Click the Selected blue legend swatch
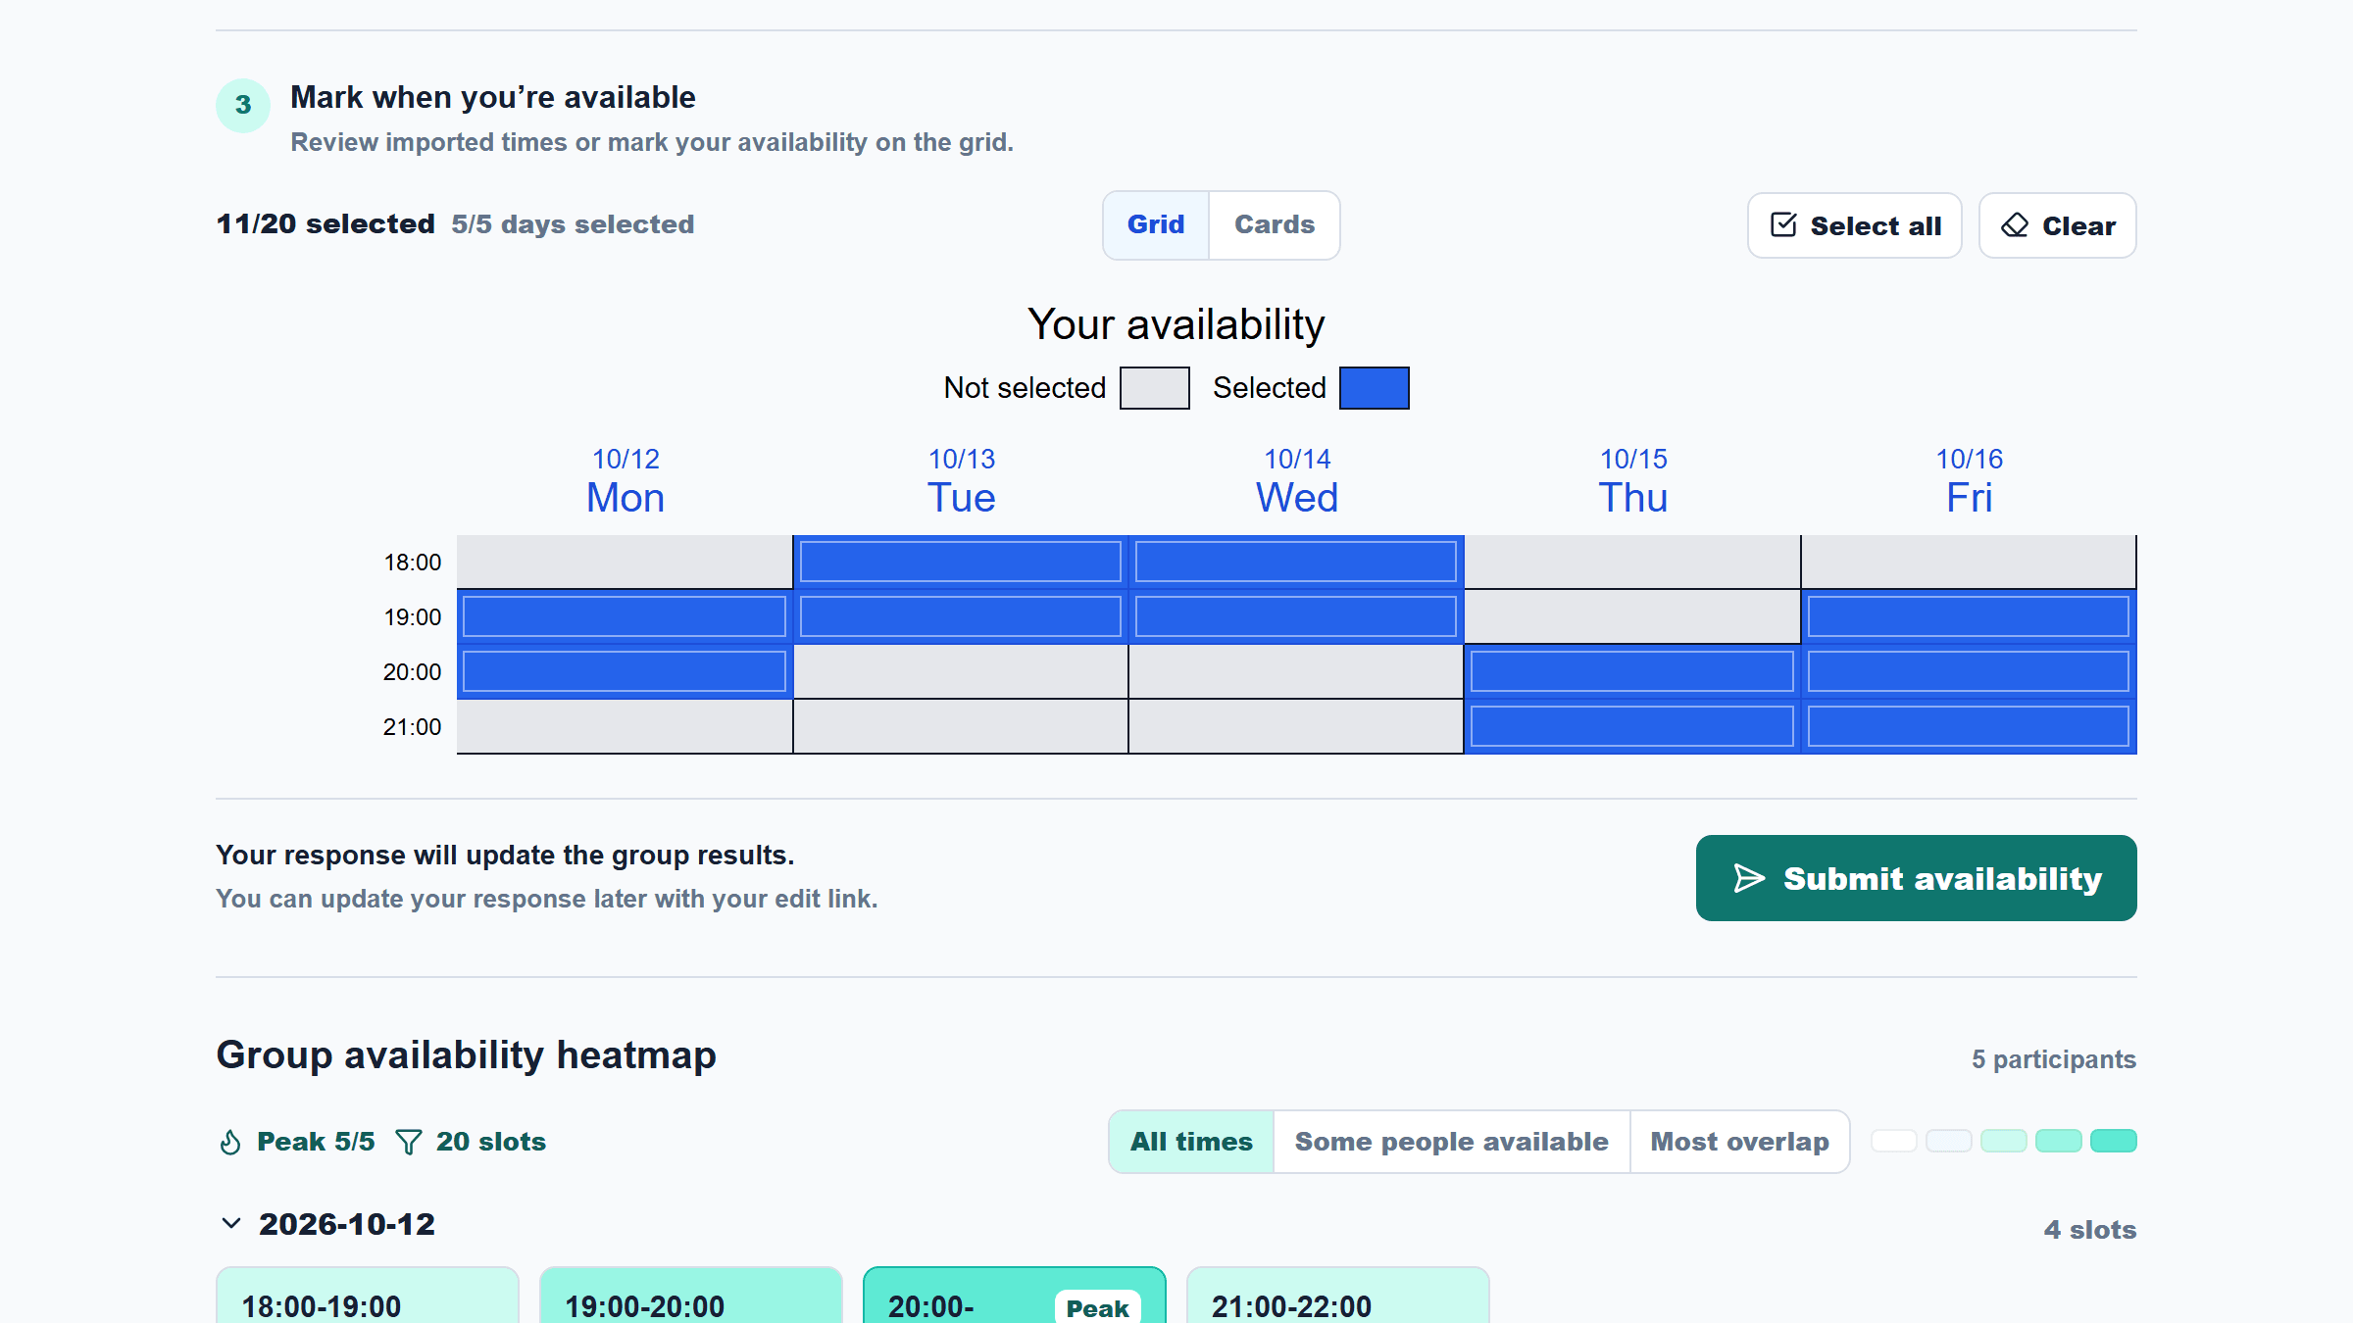The image size is (2353, 1323). point(1375,388)
